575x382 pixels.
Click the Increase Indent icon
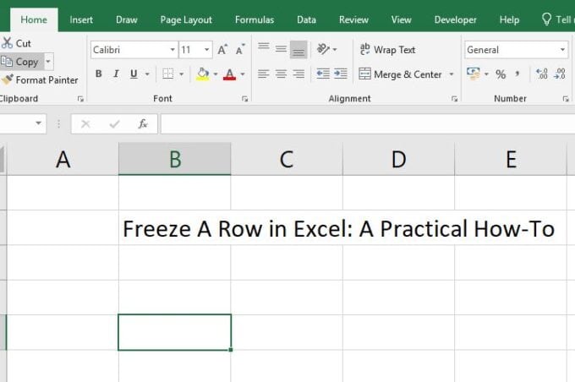(340, 74)
